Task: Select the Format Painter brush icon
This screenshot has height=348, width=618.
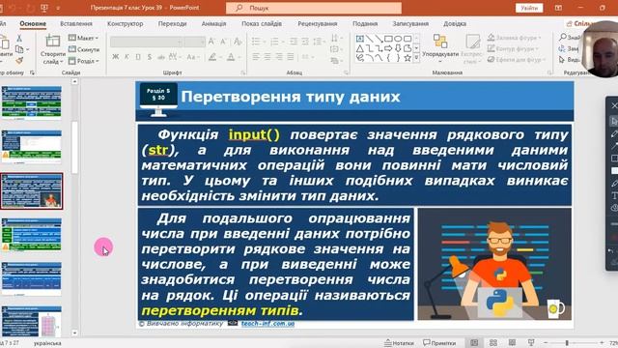Action: coord(19,60)
